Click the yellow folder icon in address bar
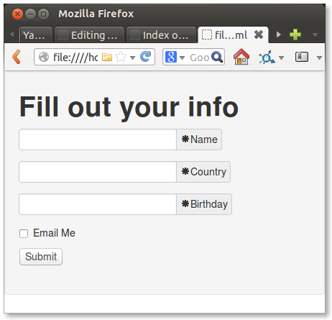The width and height of the screenshot is (332, 320). (107, 57)
